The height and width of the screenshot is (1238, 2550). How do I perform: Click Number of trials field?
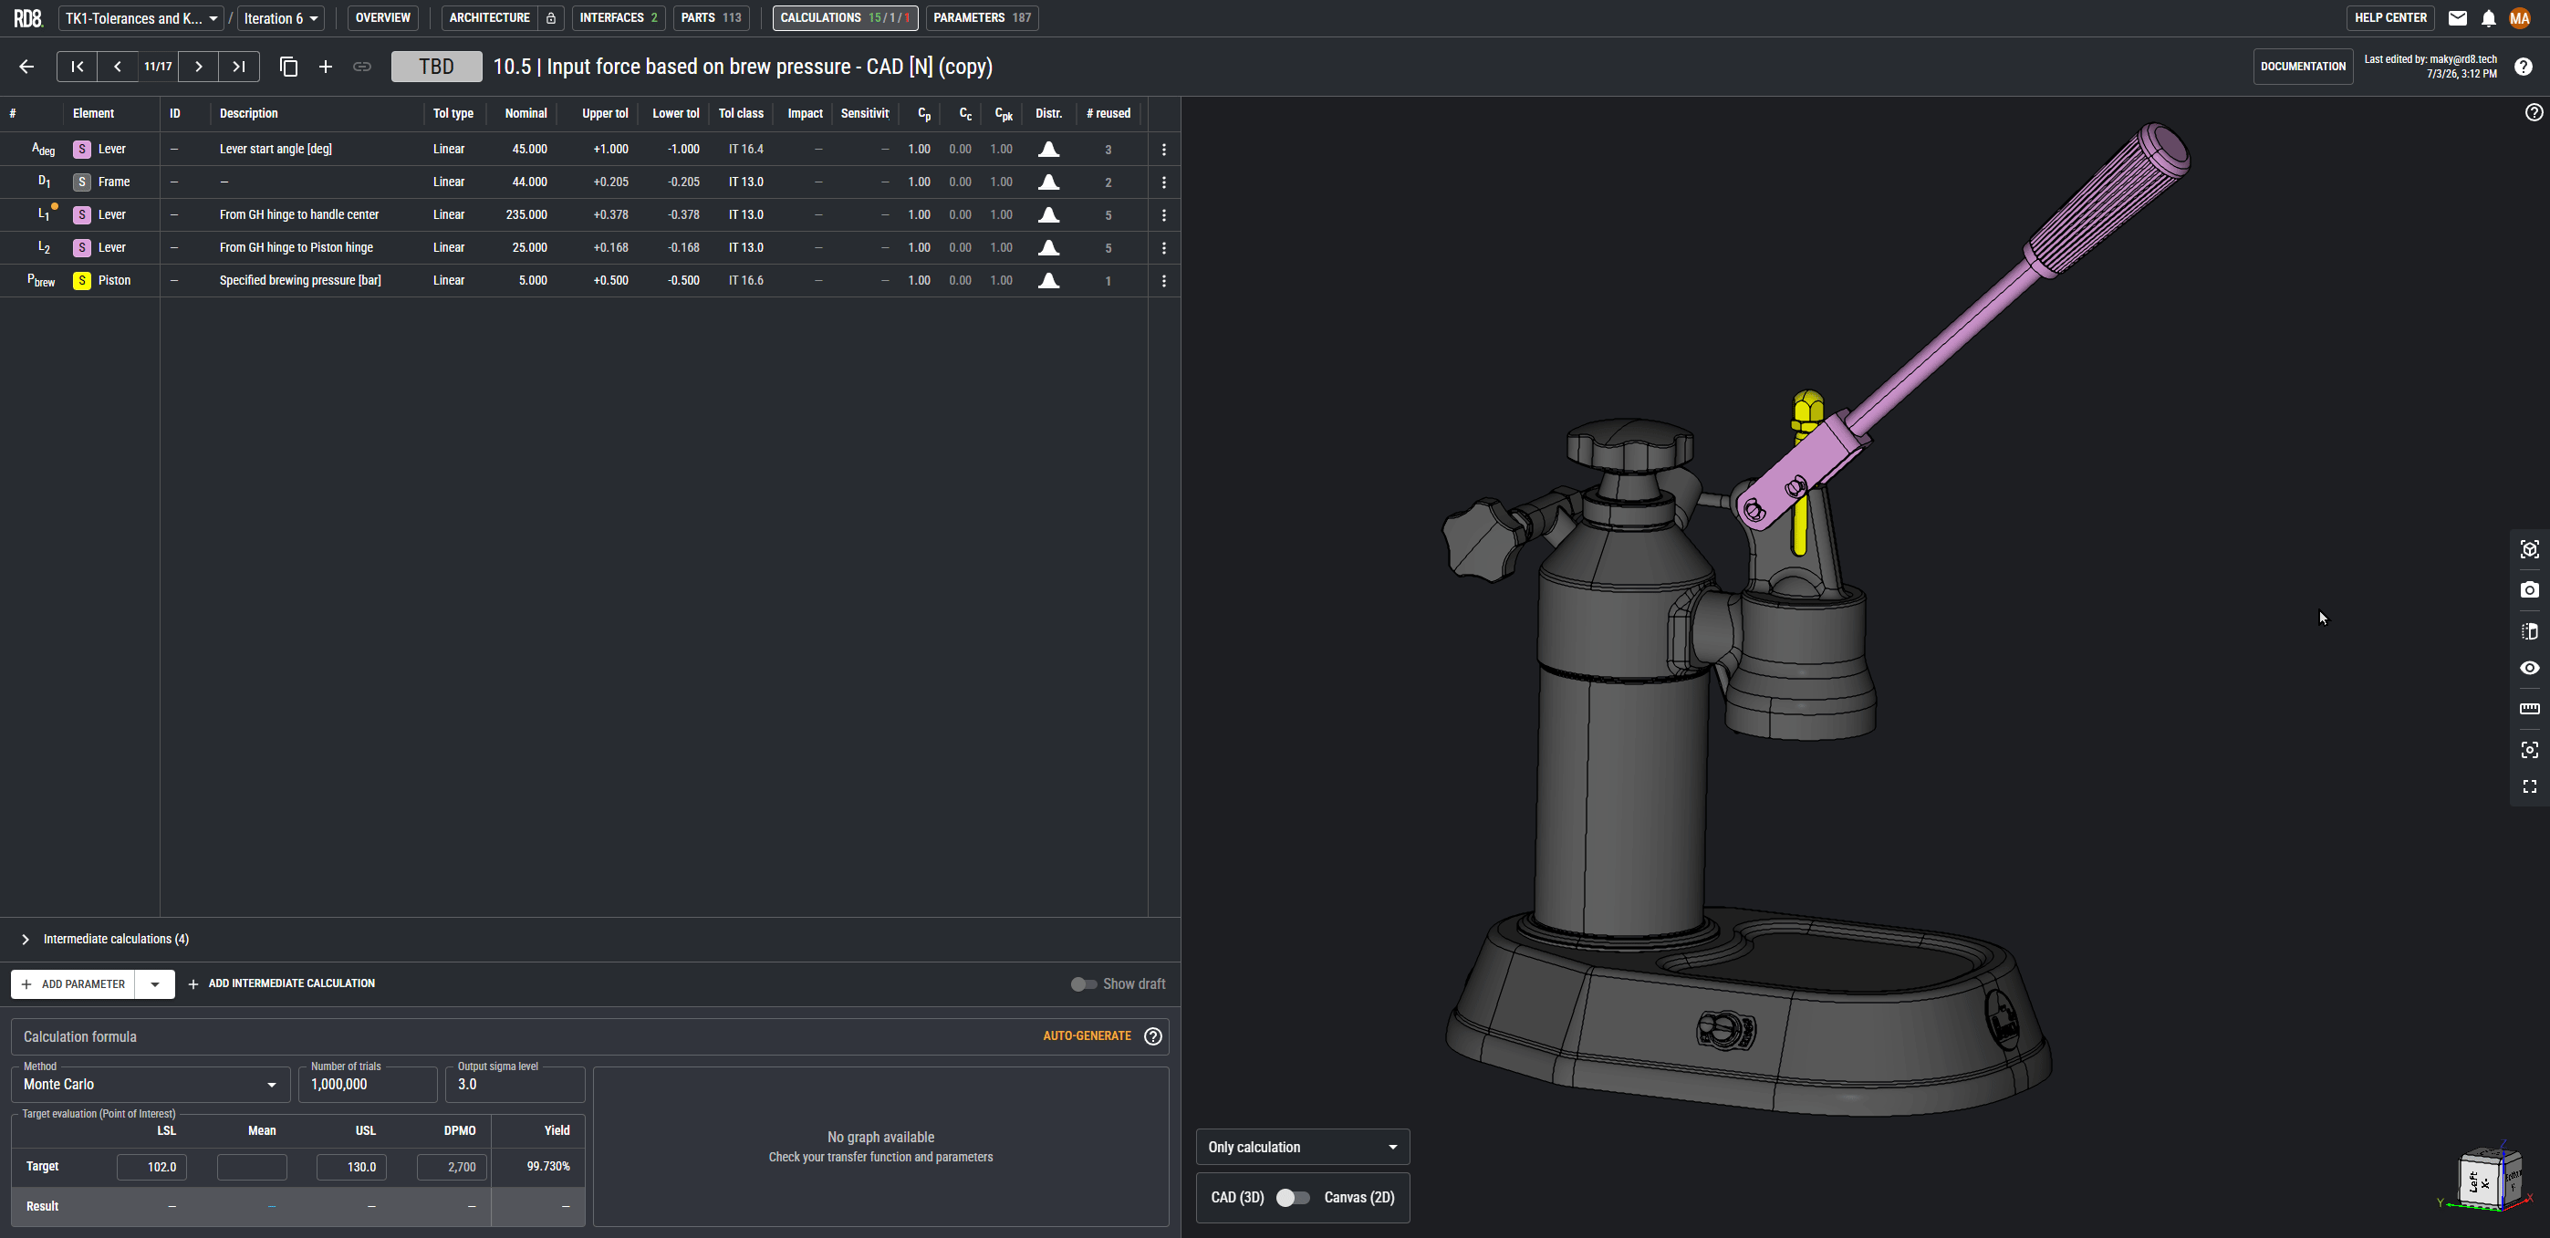coord(368,1085)
